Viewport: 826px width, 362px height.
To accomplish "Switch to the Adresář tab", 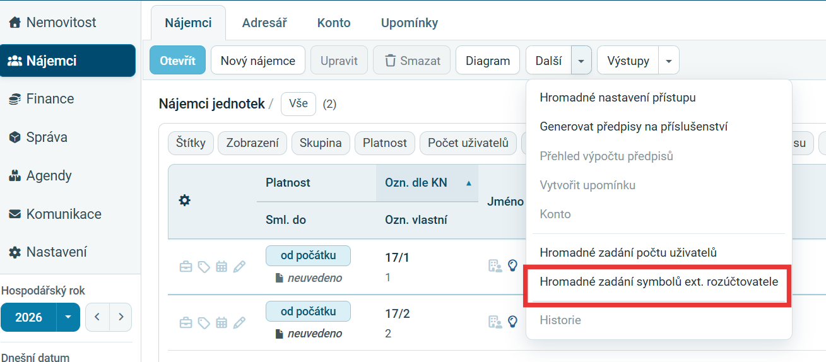I will point(264,23).
